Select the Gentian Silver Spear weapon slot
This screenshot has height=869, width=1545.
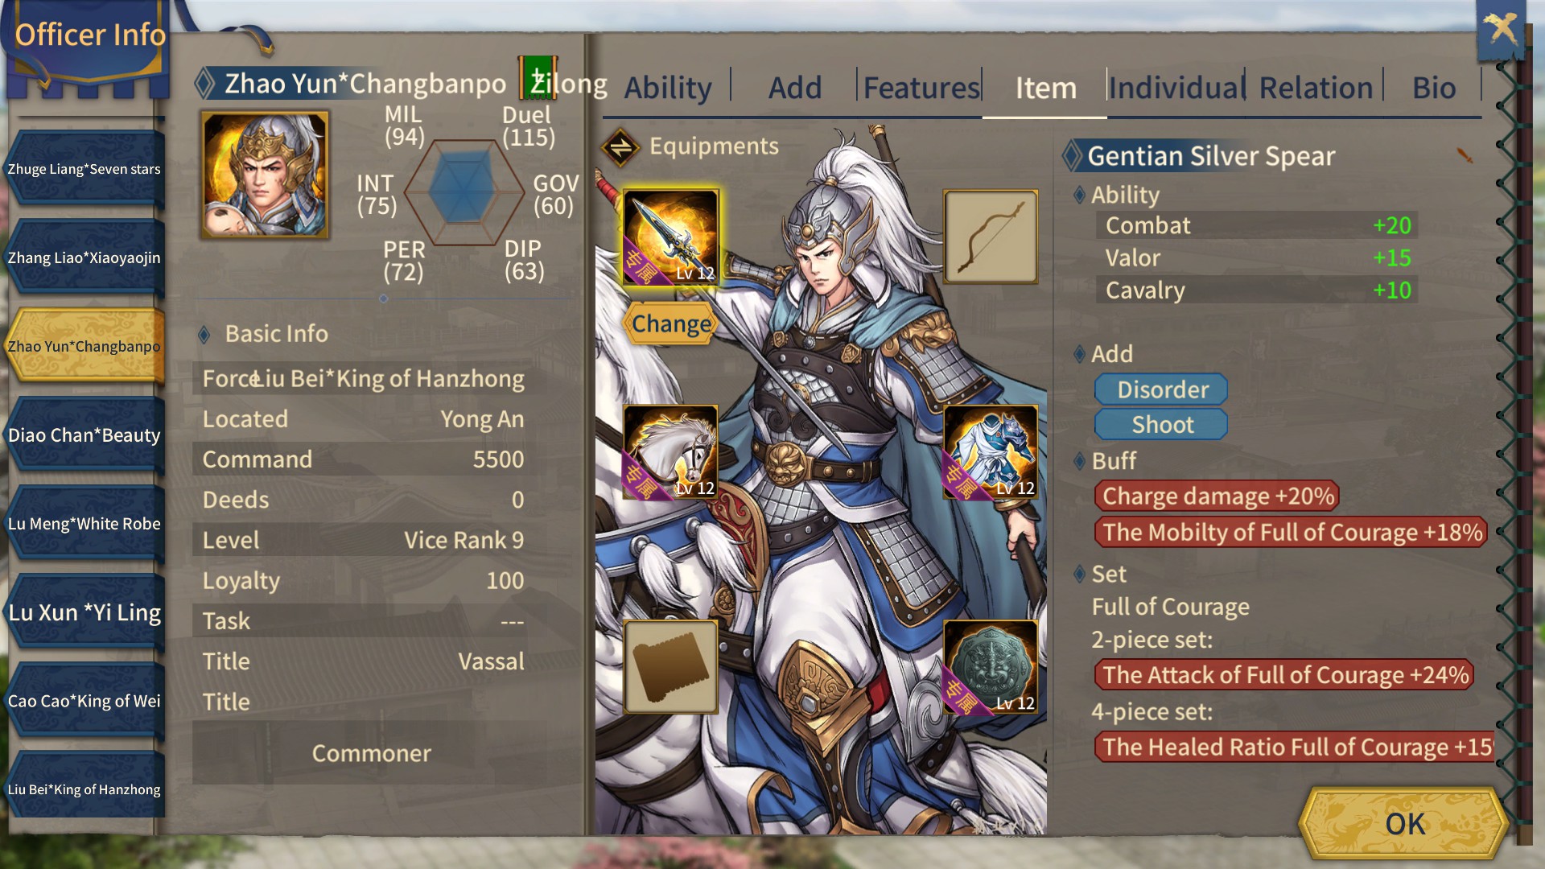click(670, 237)
